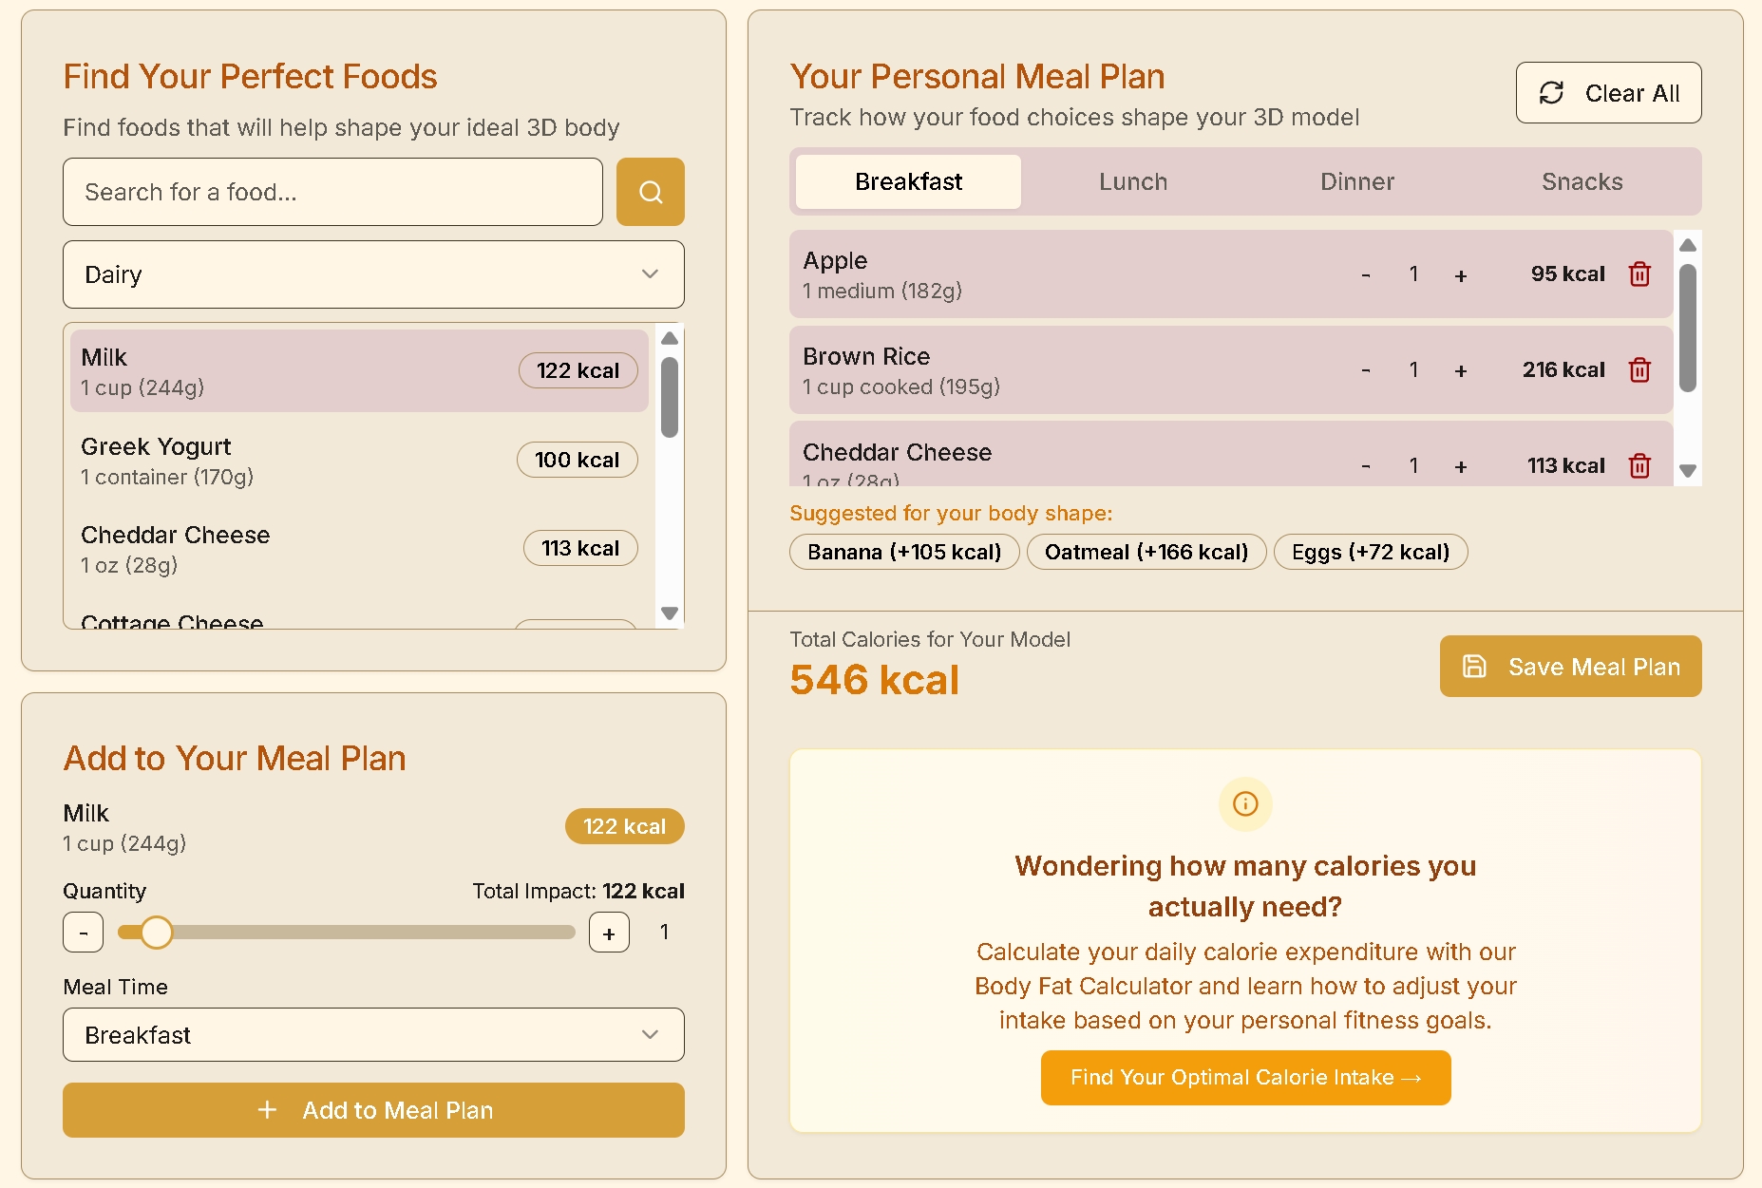
Task: Delete Cheddar Cheese via trash icon
Action: click(x=1639, y=465)
